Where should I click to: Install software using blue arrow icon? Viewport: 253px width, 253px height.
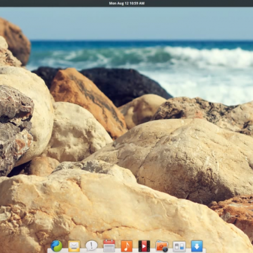(x=197, y=246)
